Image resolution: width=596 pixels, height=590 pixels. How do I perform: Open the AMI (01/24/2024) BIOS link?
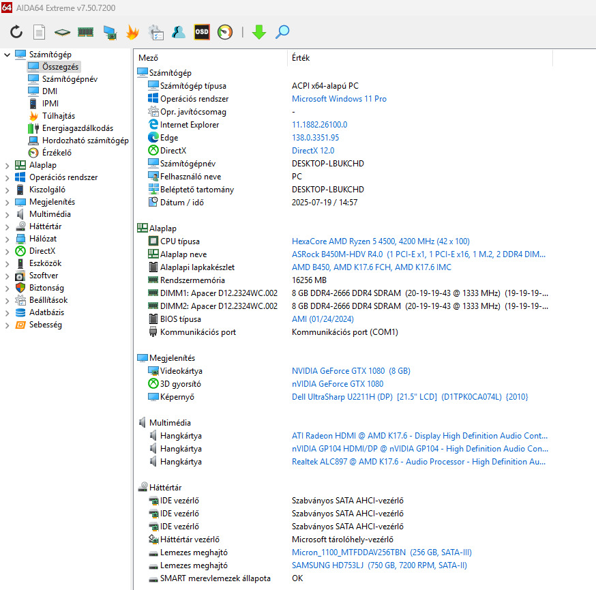(x=323, y=319)
